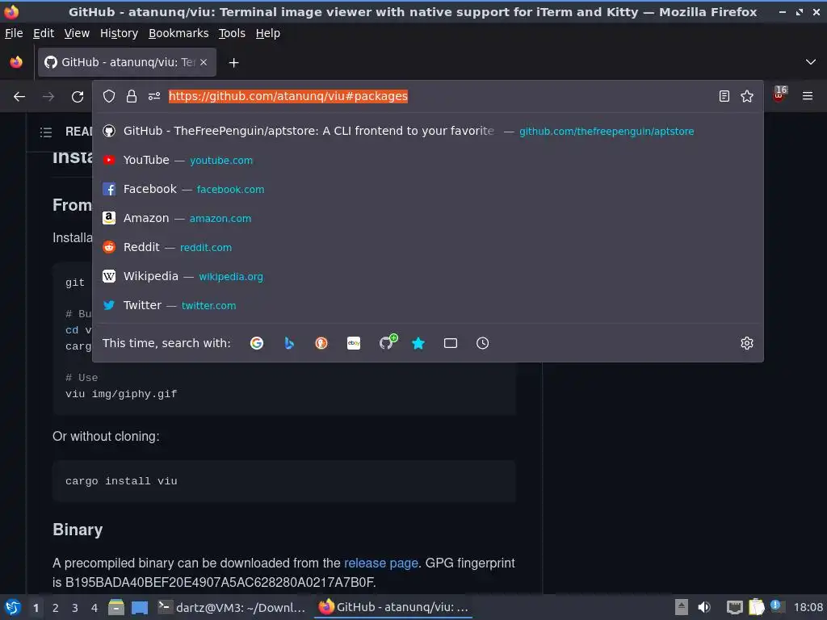This screenshot has width=827, height=620.
Task: Go back to the previous page
Action: tap(19, 97)
